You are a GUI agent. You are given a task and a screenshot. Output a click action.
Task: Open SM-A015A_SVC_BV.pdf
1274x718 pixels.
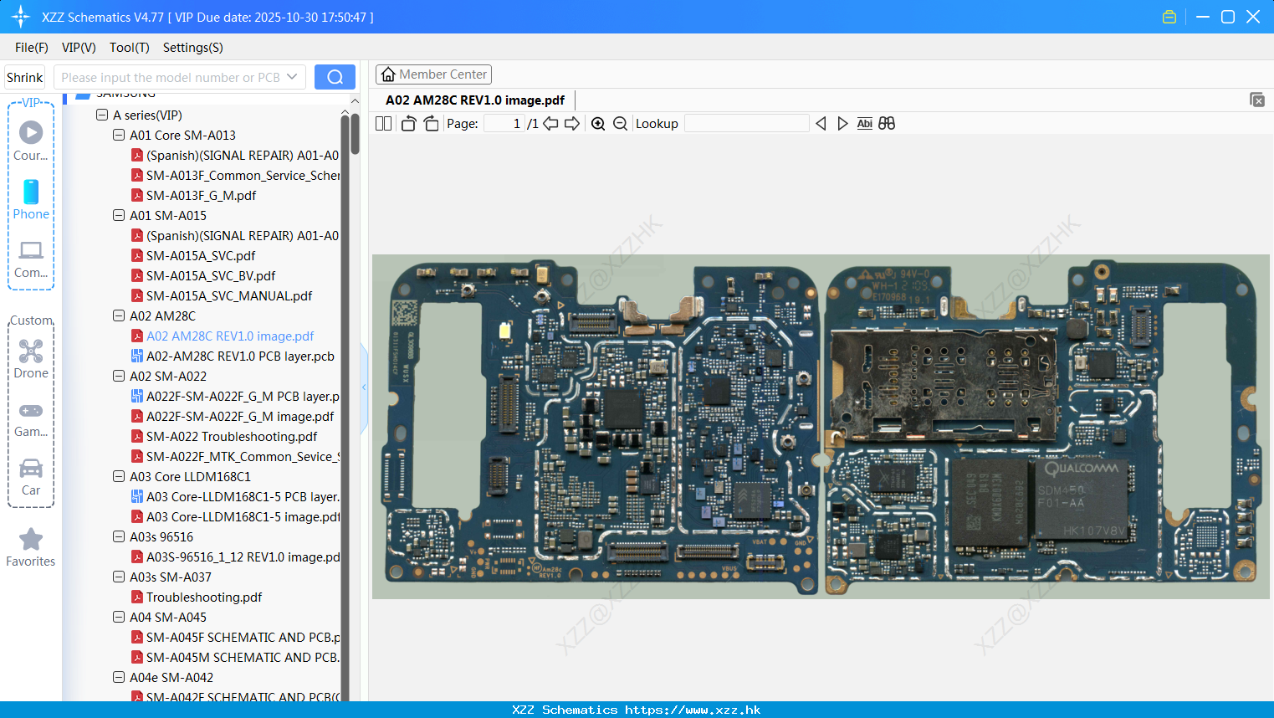(x=211, y=275)
